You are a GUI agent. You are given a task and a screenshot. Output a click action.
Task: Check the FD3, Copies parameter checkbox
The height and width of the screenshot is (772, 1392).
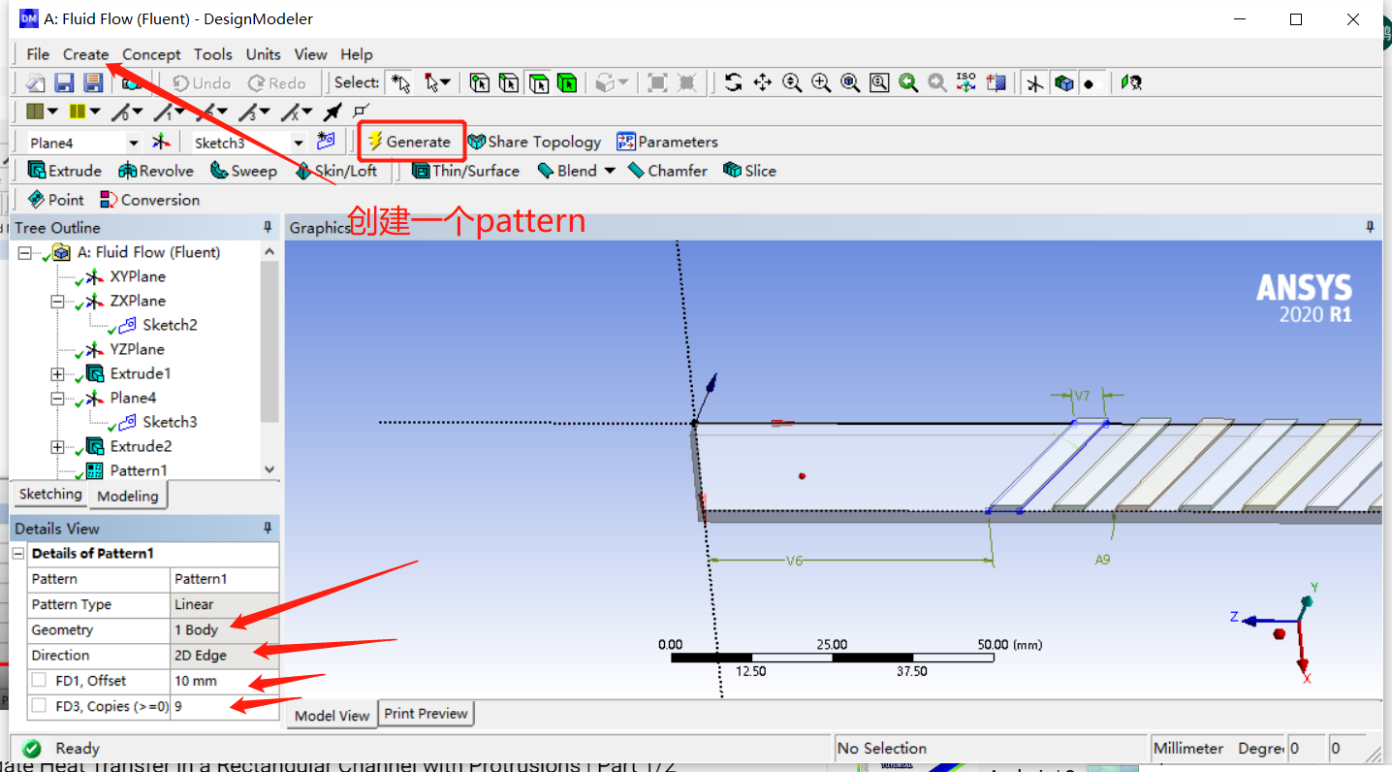(39, 706)
